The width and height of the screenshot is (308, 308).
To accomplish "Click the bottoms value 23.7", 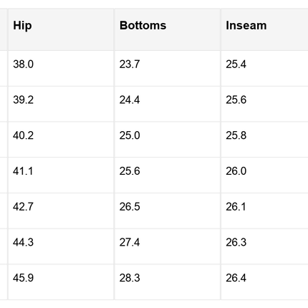I will pos(130,64).
